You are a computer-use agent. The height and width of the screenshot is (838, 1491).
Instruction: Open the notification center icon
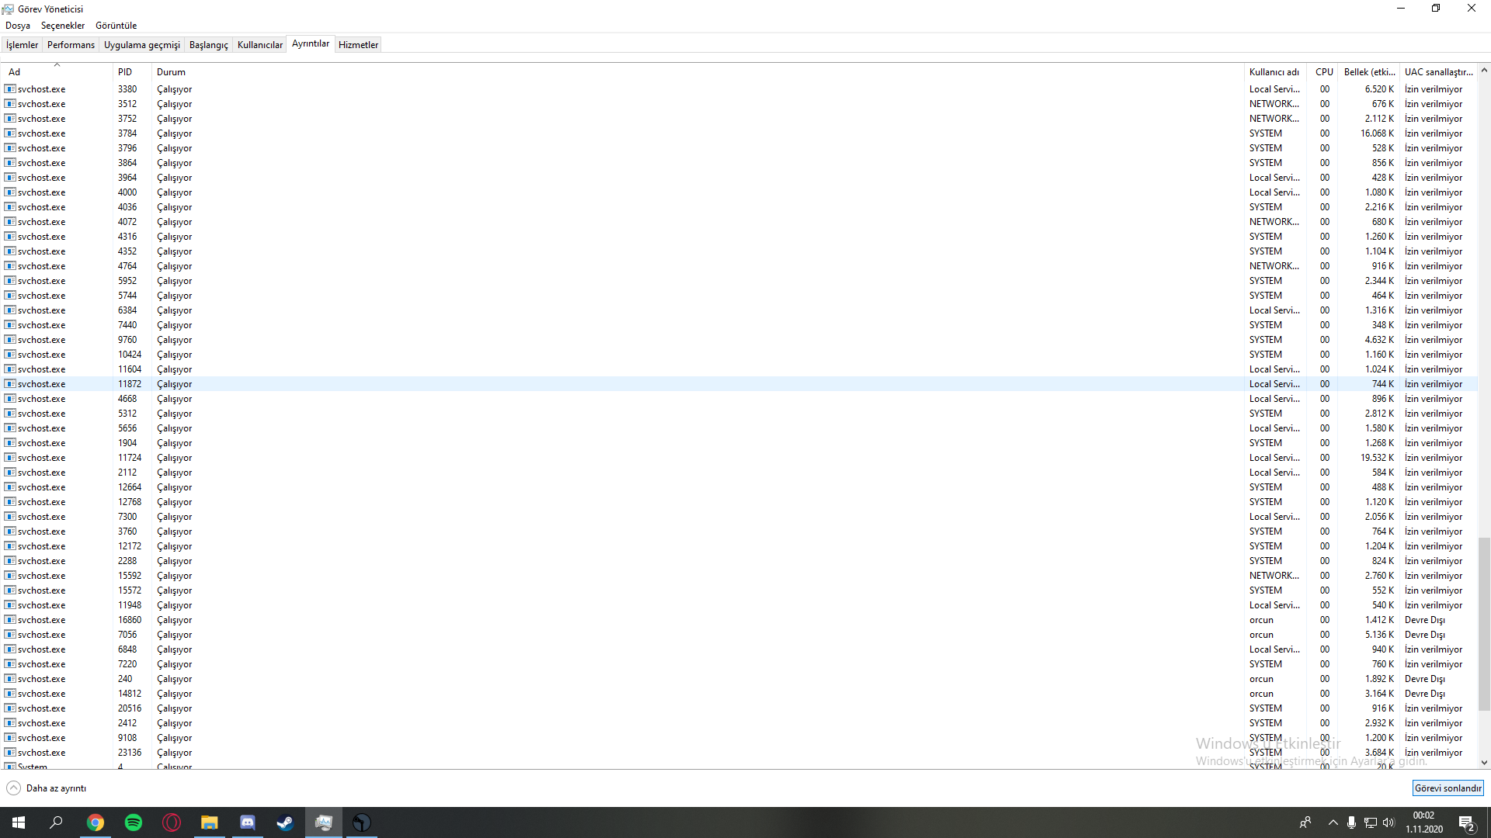[x=1466, y=822]
